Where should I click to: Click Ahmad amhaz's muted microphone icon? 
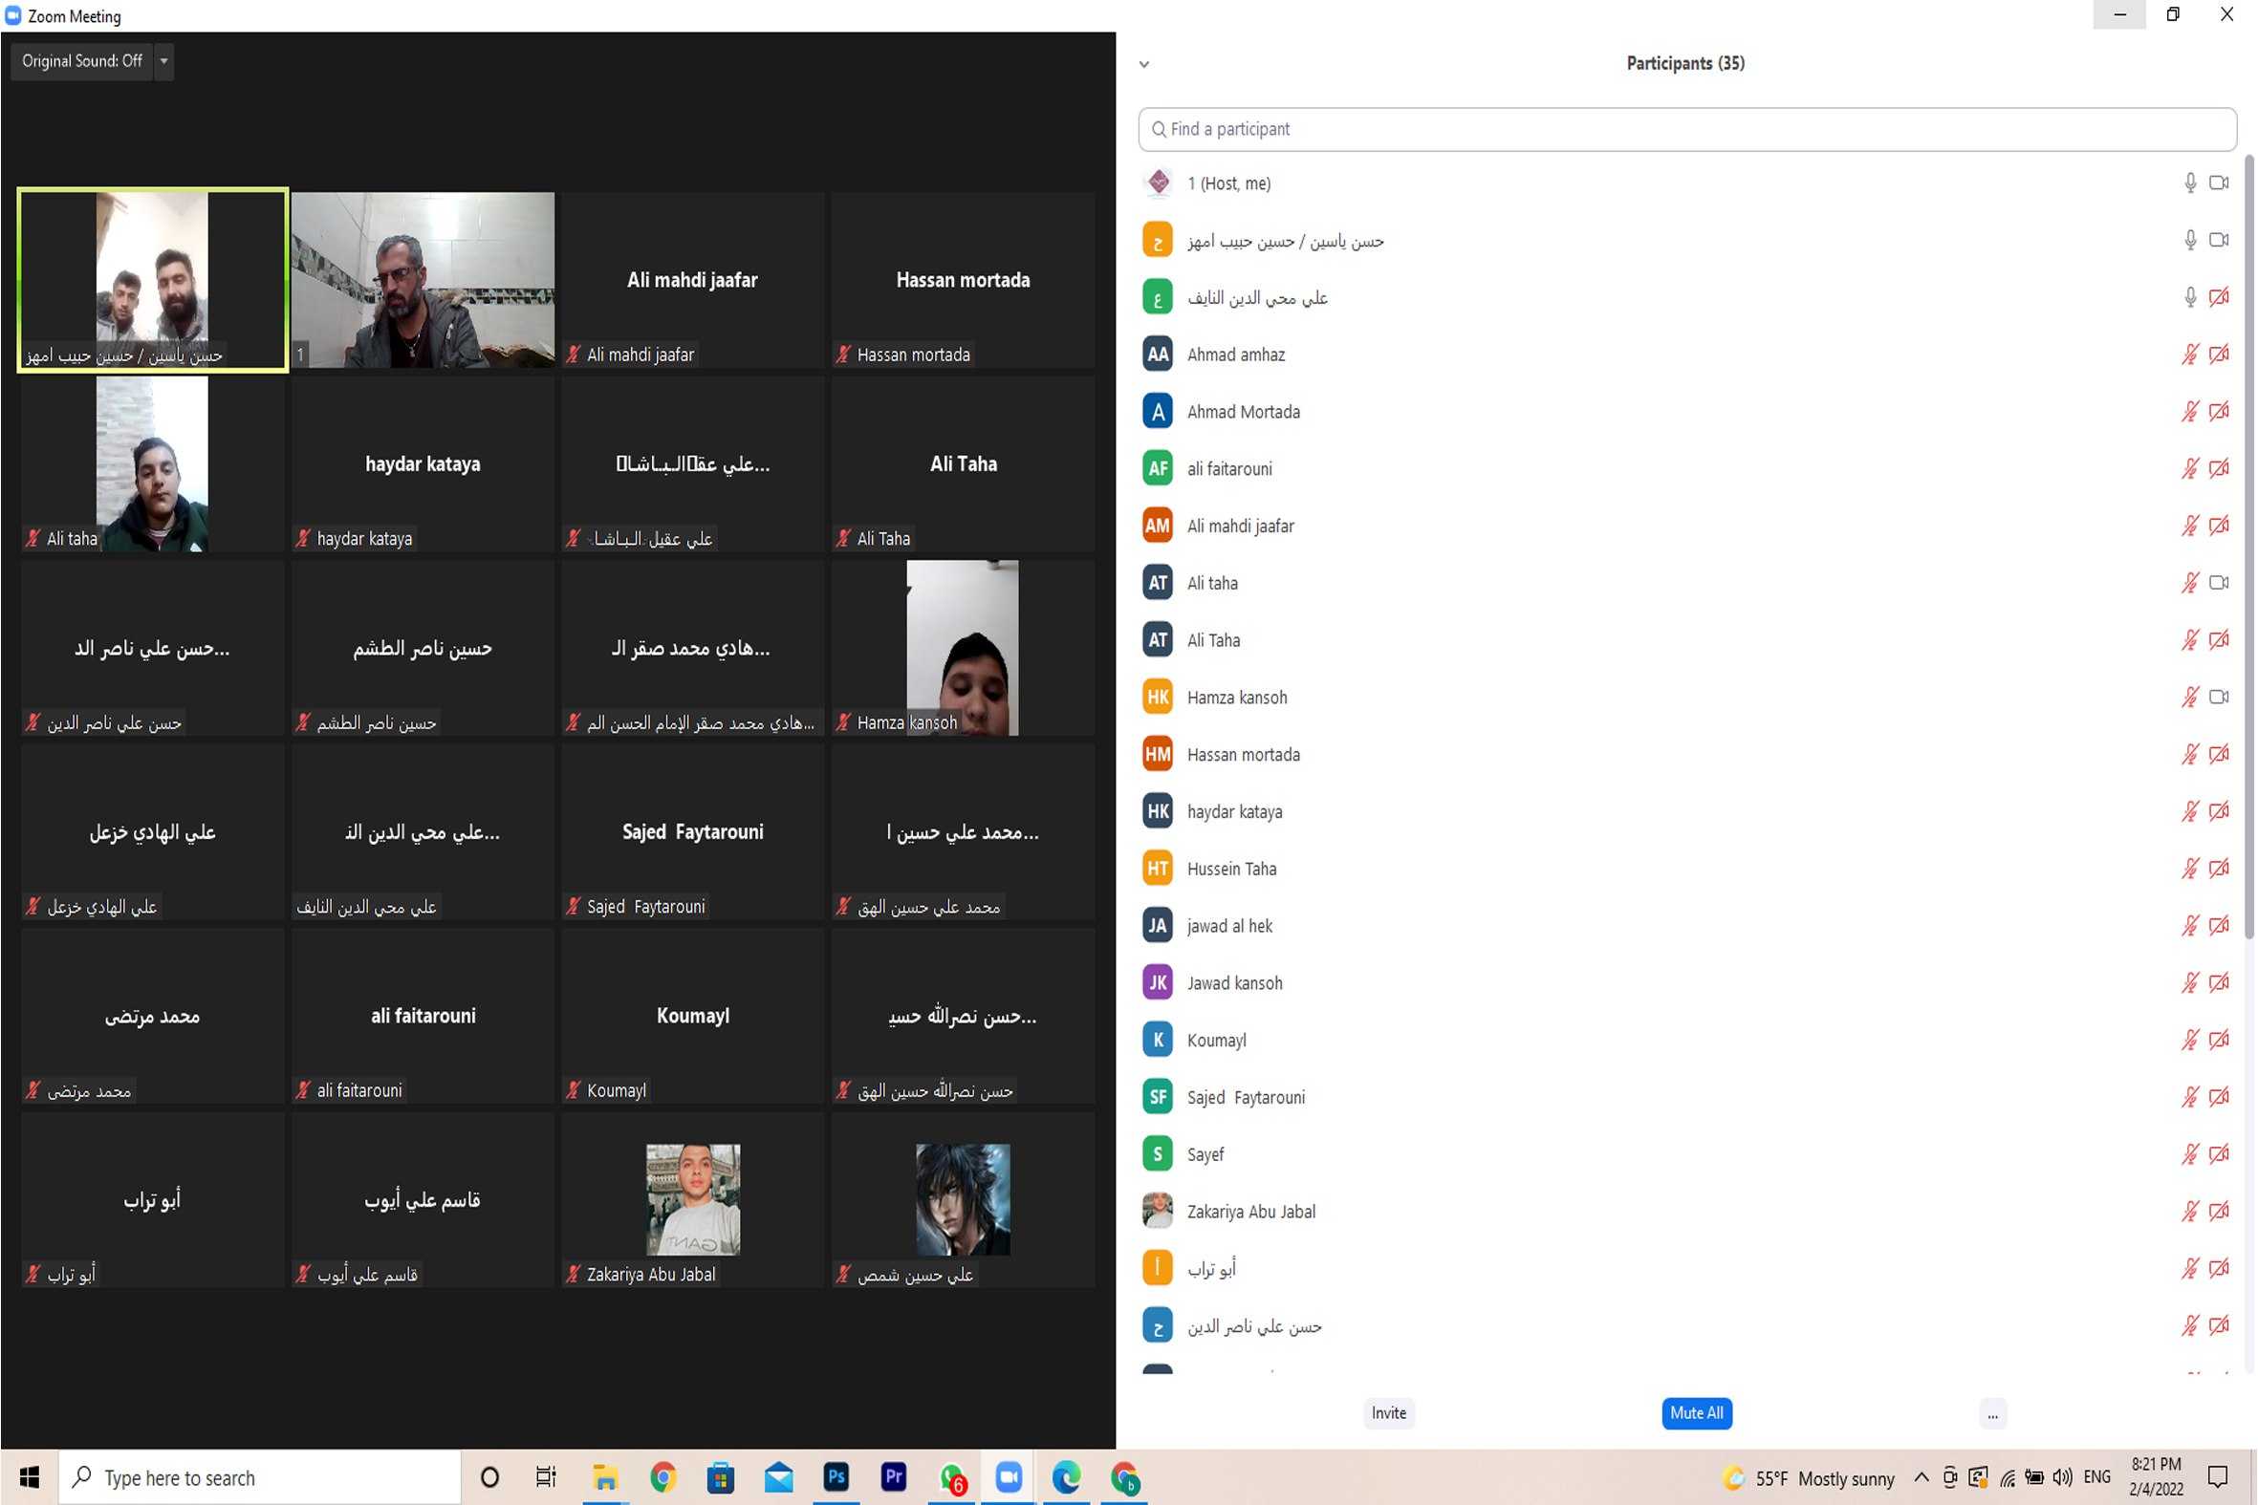pyautogui.click(x=2190, y=355)
